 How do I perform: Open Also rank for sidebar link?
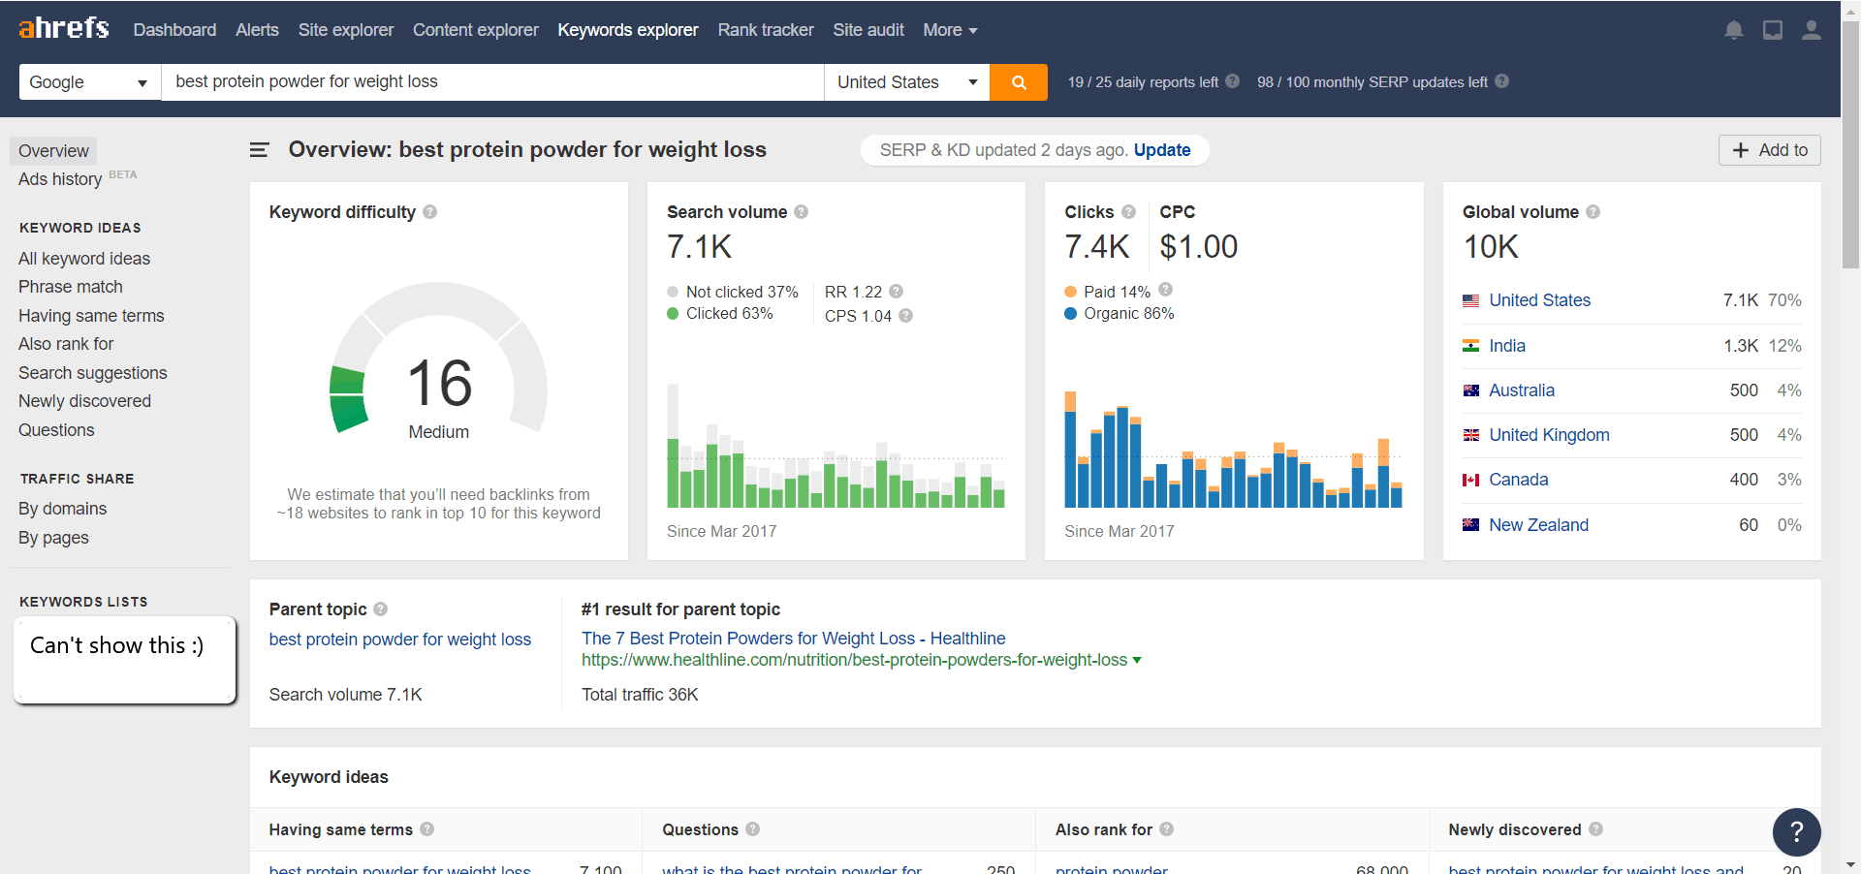[x=66, y=344]
